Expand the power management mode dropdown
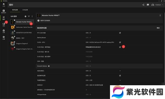This screenshot has height=99, width=165. pos(120,80)
